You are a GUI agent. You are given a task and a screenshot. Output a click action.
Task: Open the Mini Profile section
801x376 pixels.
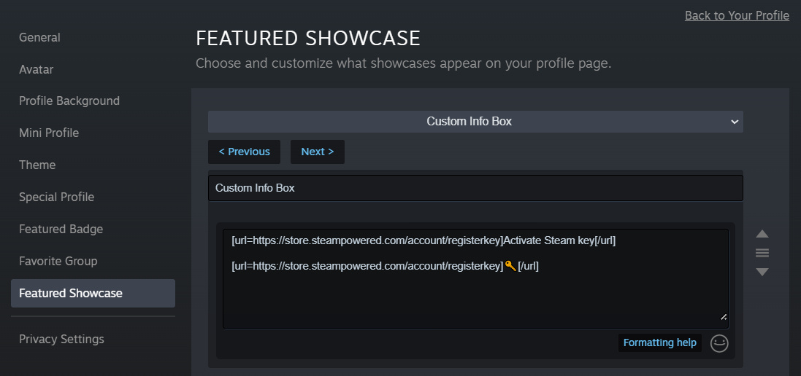coord(49,133)
